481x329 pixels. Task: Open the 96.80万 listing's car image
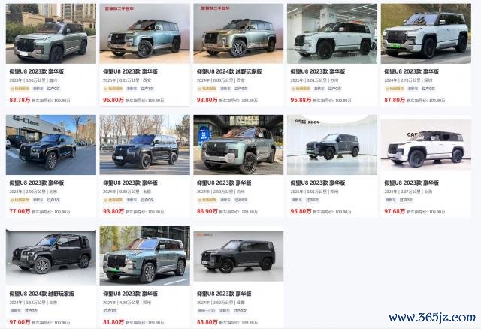[145, 34]
